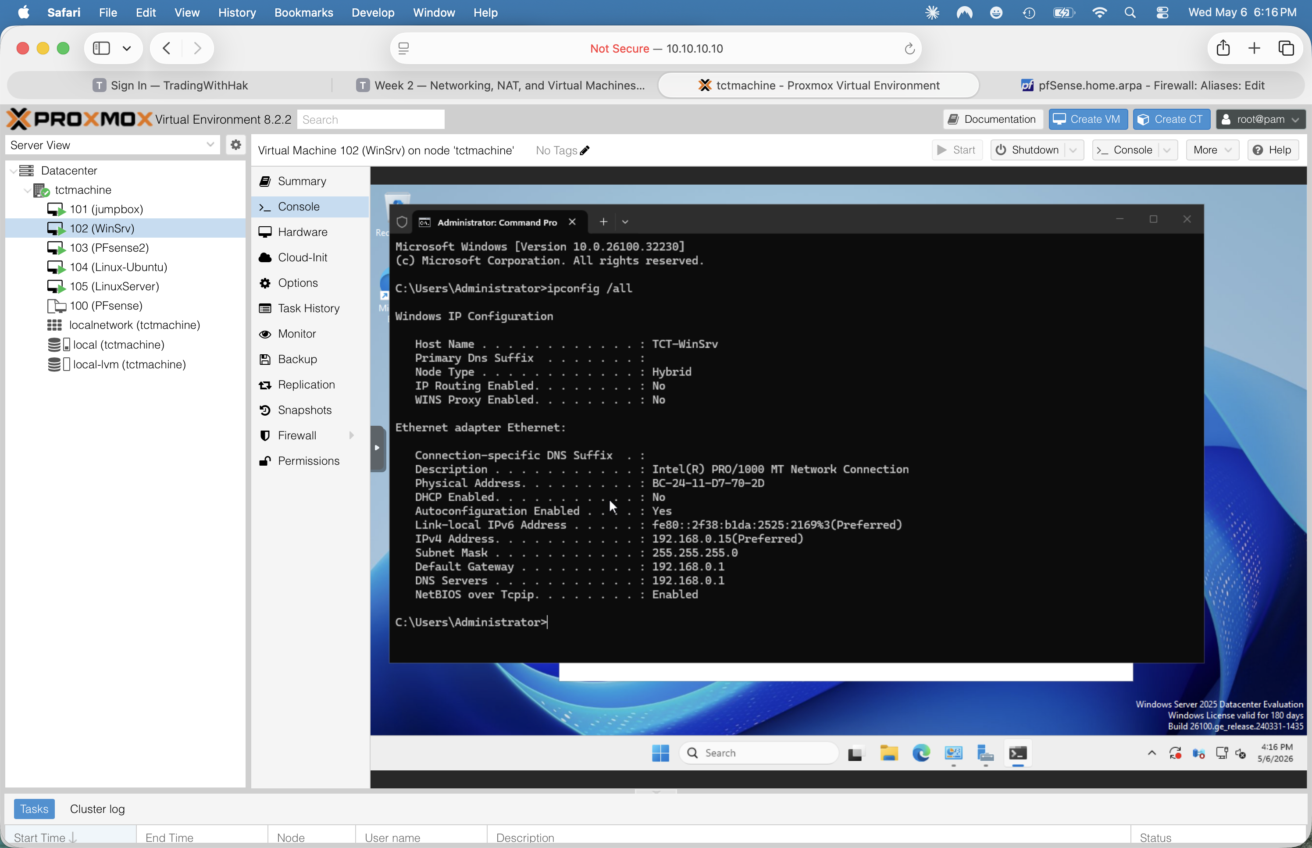Expand the noVNC control panel handle
This screenshot has width=1312, height=848.
pyautogui.click(x=377, y=448)
